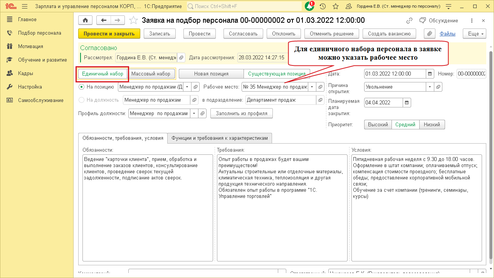Open "Подбор персонала" section in sidebar
This screenshot has height=278, width=494.
click(x=39, y=33)
